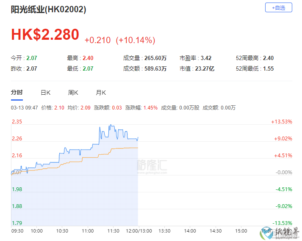Click the 10:00 time axis label
Viewport: 302px width, 241px height.
click(x=36, y=231)
